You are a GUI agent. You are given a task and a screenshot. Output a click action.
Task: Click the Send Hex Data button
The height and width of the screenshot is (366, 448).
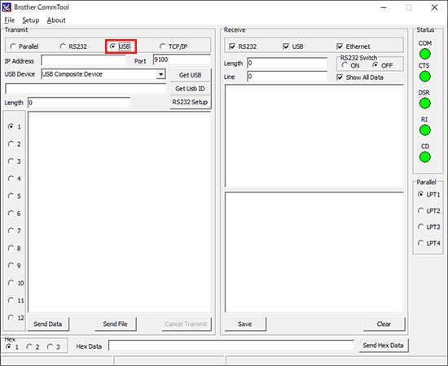click(x=383, y=346)
